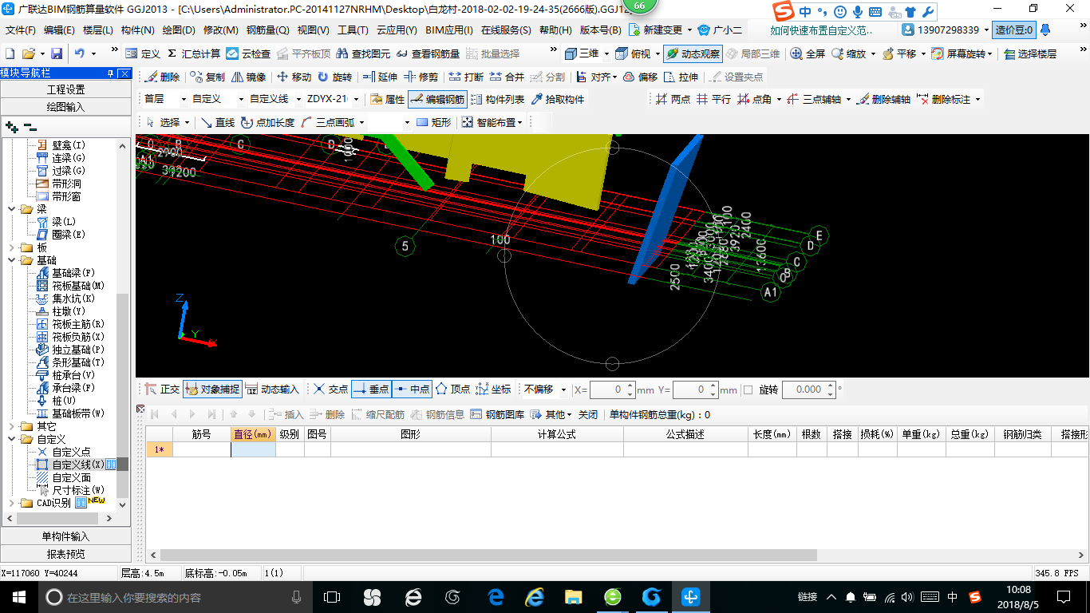Activate 拾取构件 pick component tool

tap(558, 100)
